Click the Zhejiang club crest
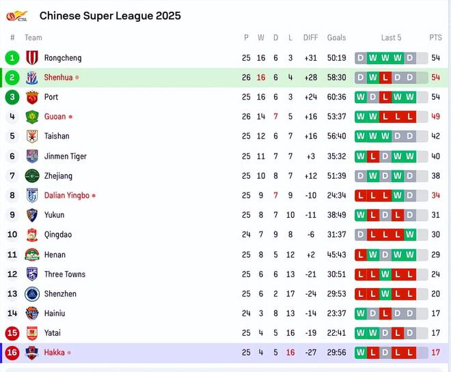Image resolution: width=451 pixels, height=372 pixels. (x=32, y=175)
